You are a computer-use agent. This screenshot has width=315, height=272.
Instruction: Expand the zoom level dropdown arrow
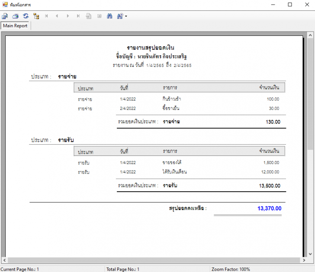click(x=126, y=16)
